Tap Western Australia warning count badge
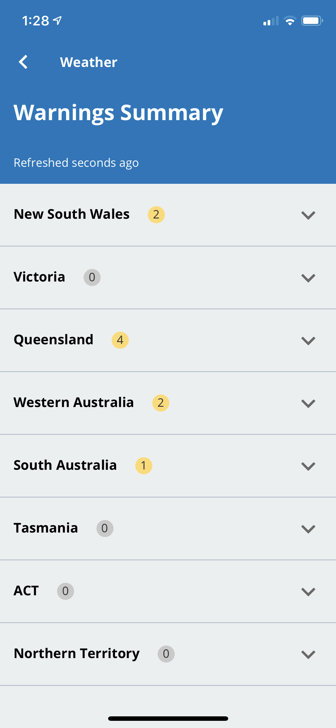The width and height of the screenshot is (336, 728). click(x=161, y=403)
